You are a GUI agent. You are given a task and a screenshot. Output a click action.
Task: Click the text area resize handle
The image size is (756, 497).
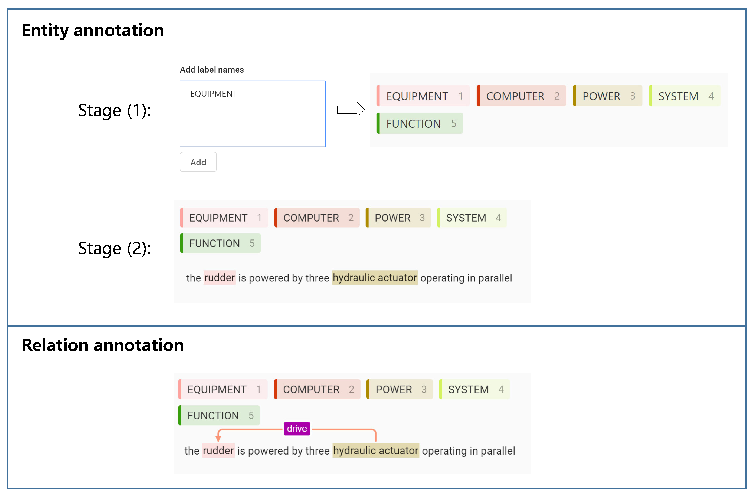coord(322,144)
